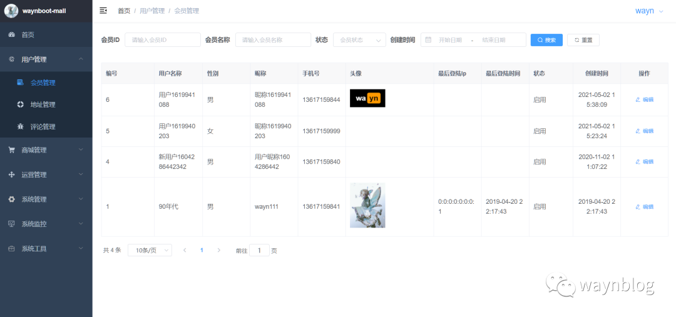Collapse sidebar using the hamburger icon

[x=103, y=11]
